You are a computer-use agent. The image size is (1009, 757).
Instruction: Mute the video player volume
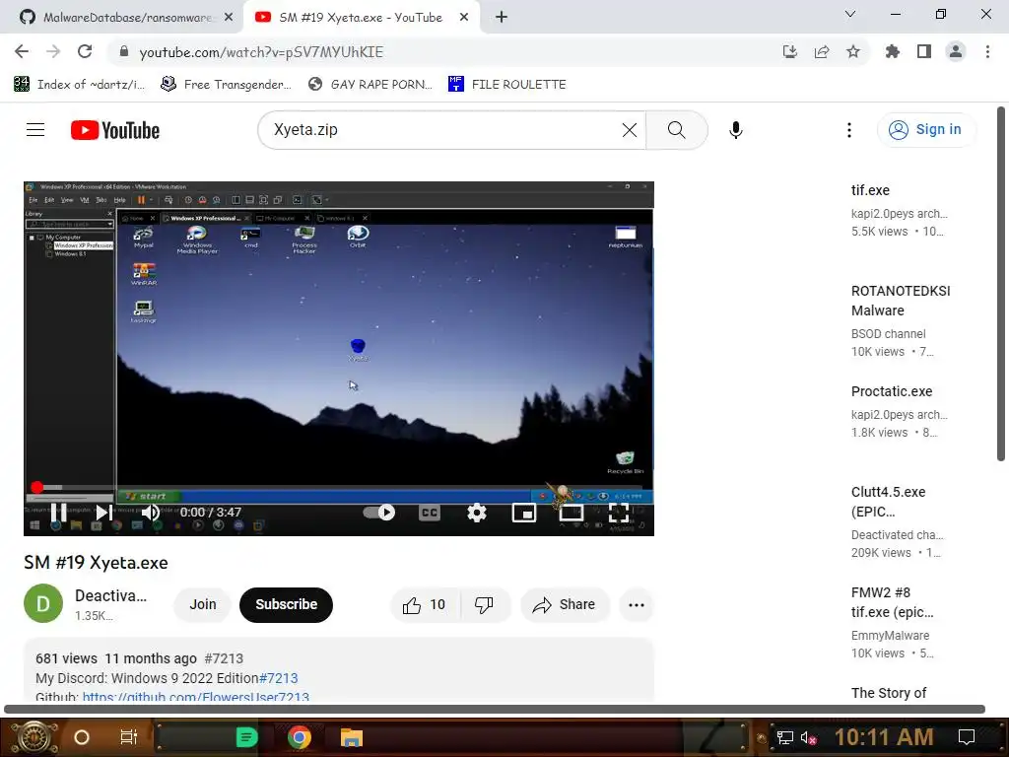[150, 513]
